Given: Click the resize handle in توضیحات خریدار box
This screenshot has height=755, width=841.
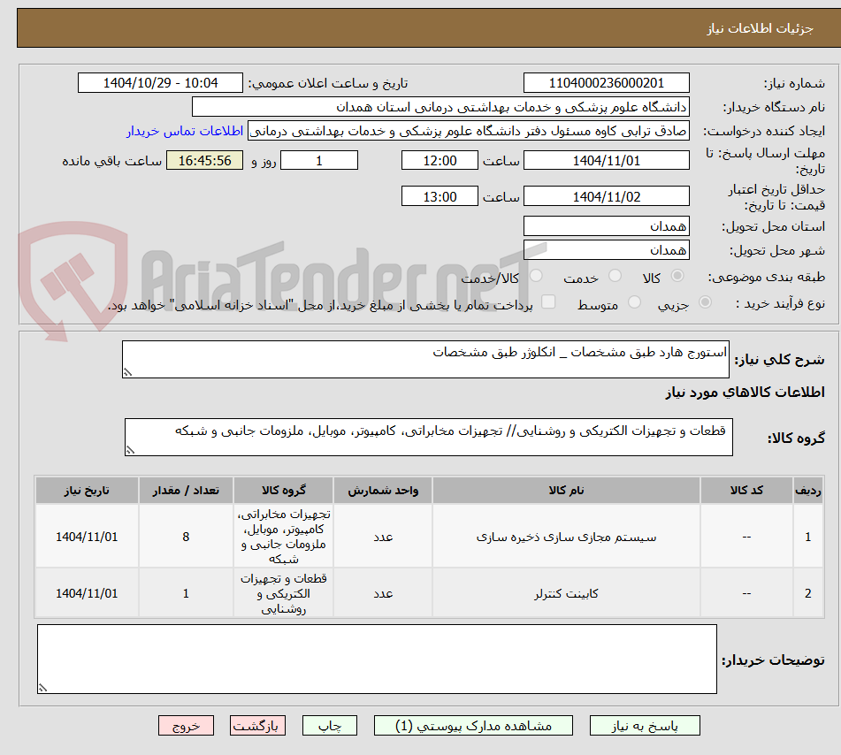Looking at the screenshot, I should pos(44,688).
